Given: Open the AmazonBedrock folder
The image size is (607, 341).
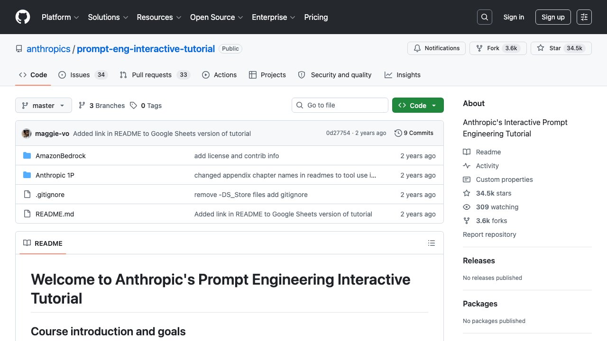Looking at the screenshot, I should click(x=61, y=156).
